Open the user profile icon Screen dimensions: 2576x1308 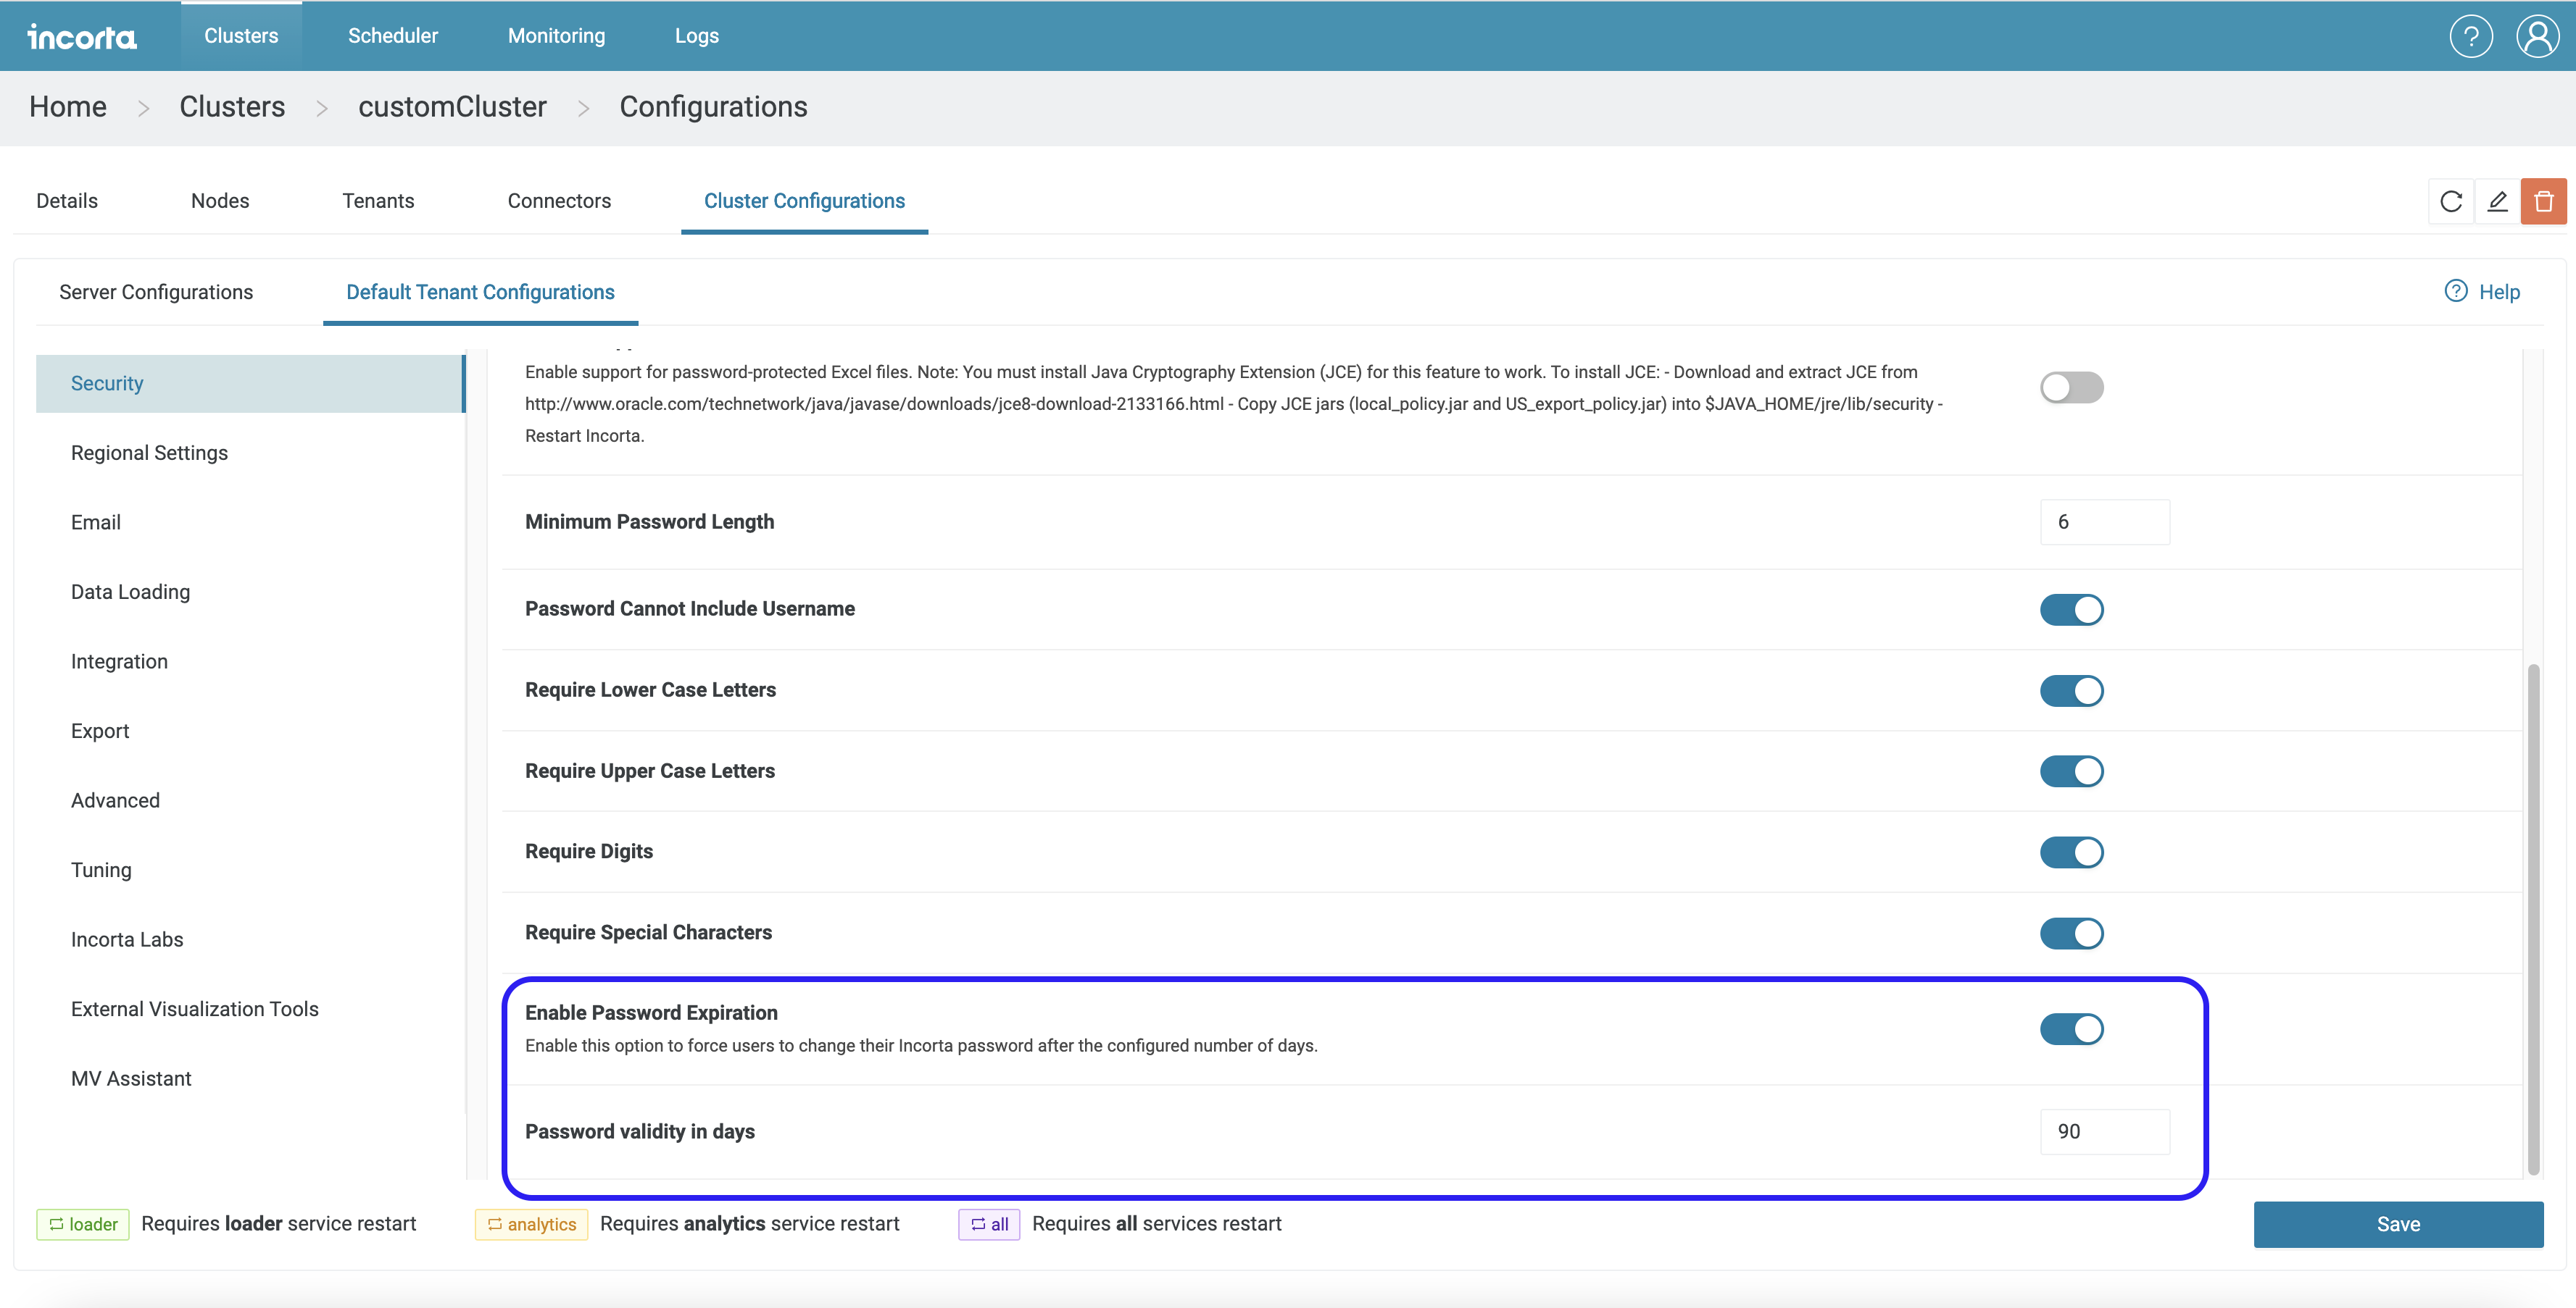(x=2537, y=37)
